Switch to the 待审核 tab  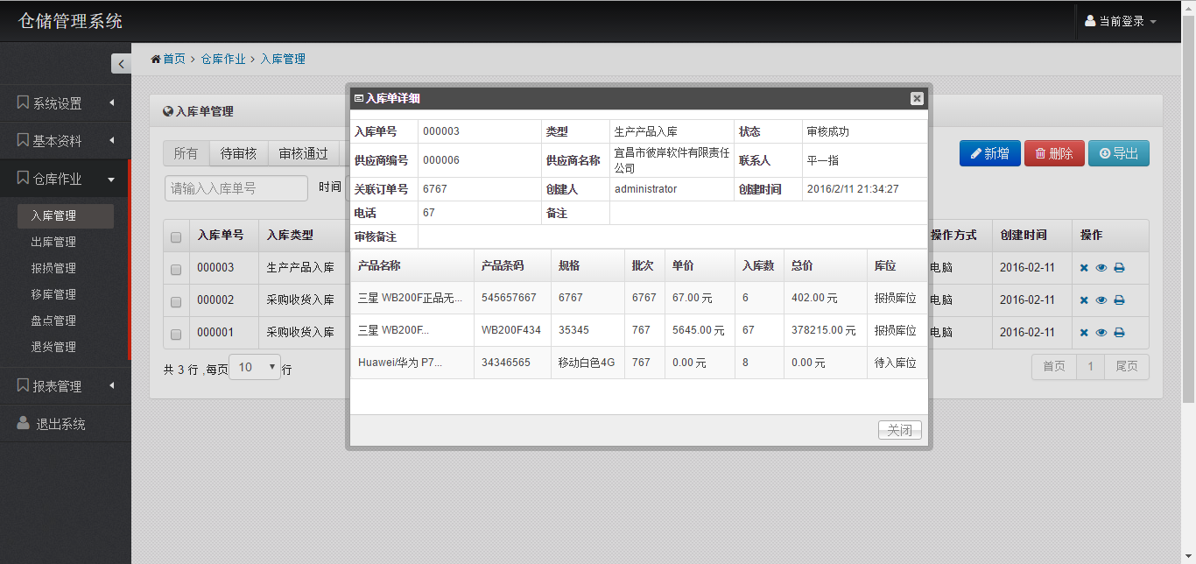click(x=238, y=152)
